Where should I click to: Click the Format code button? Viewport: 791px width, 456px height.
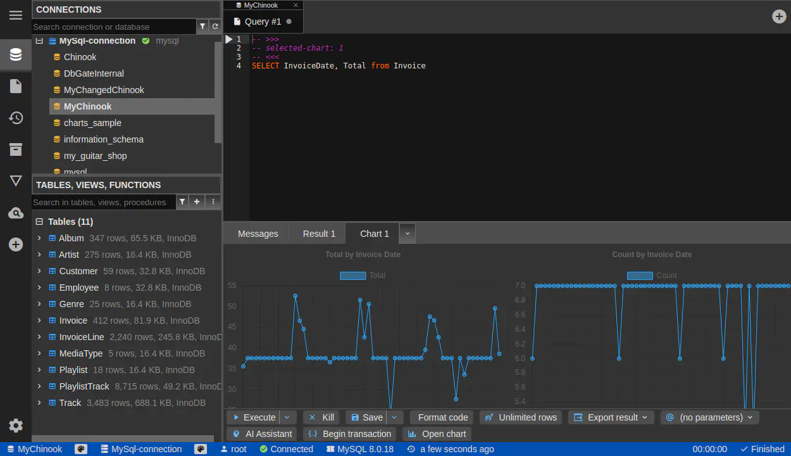click(442, 417)
